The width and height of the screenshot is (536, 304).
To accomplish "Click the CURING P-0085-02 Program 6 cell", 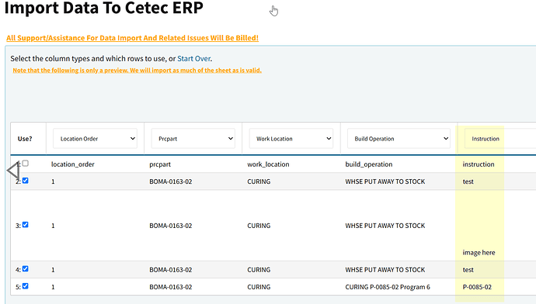I will point(388,287).
